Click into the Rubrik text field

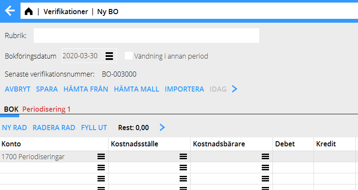coord(146,36)
